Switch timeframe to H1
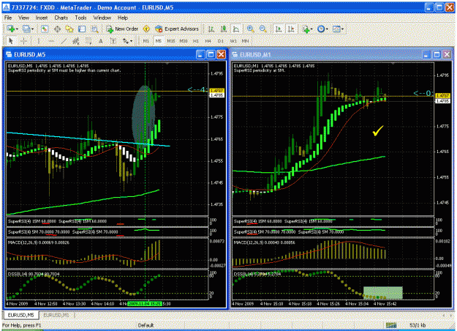457x331 pixels. point(195,41)
